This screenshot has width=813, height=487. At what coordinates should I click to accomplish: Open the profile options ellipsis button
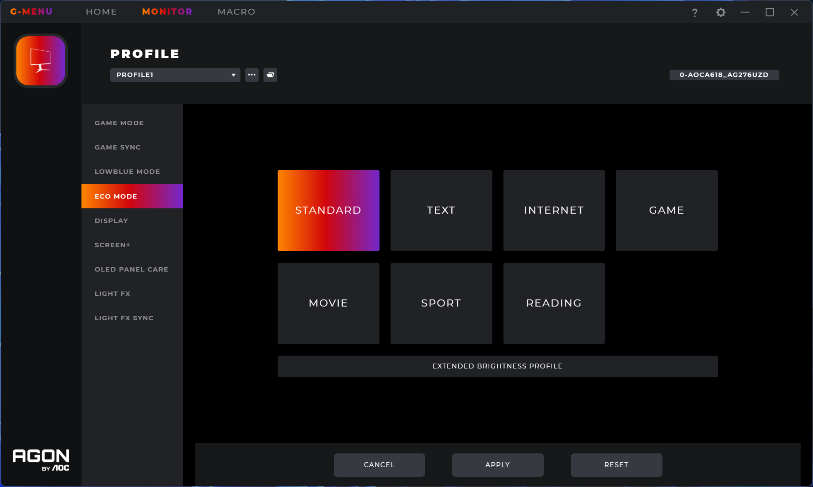tap(252, 75)
